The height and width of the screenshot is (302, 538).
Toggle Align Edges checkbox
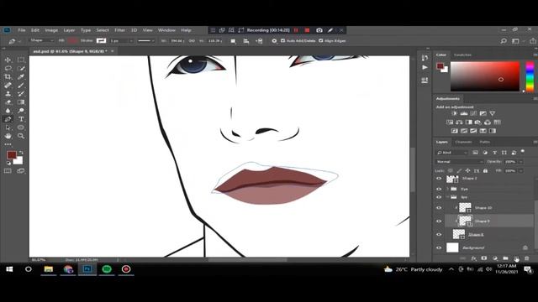click(x=321, y=41)
